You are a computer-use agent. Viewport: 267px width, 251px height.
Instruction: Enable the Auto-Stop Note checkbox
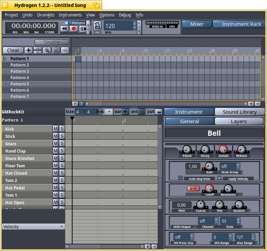pyautogui.click(x=180, y=178)
